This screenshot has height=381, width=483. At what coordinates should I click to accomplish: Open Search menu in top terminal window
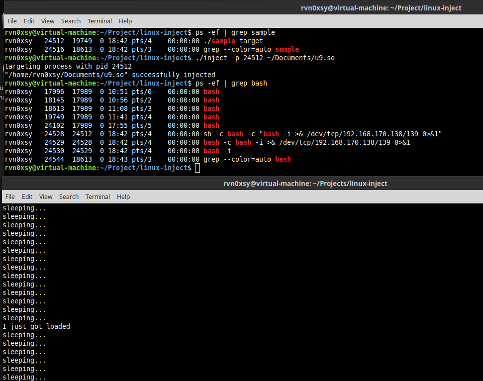(x=71, y=21)
